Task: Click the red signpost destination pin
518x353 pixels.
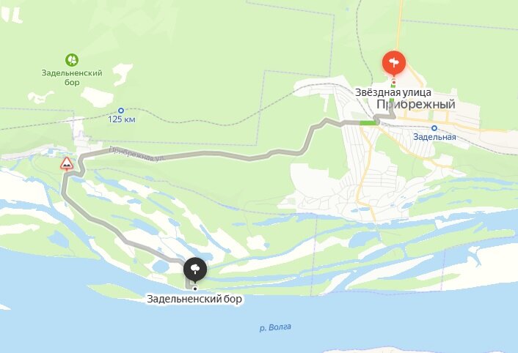Action: coord(394,62)
